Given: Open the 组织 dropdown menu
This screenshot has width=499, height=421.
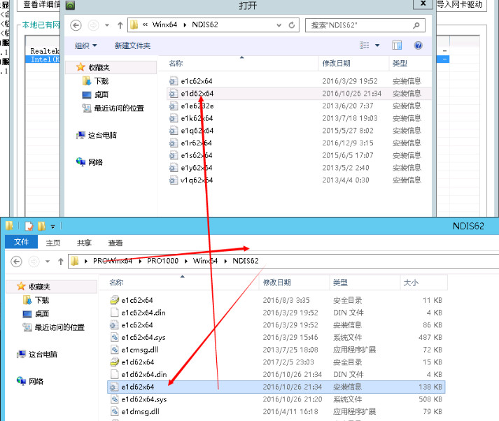Looking at the screenshot, I should click(x=86, y=45).
